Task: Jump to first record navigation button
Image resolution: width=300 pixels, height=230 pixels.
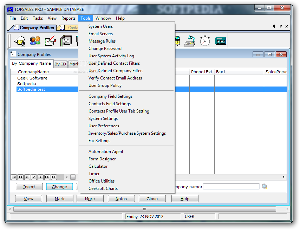Action: (14, 177)
